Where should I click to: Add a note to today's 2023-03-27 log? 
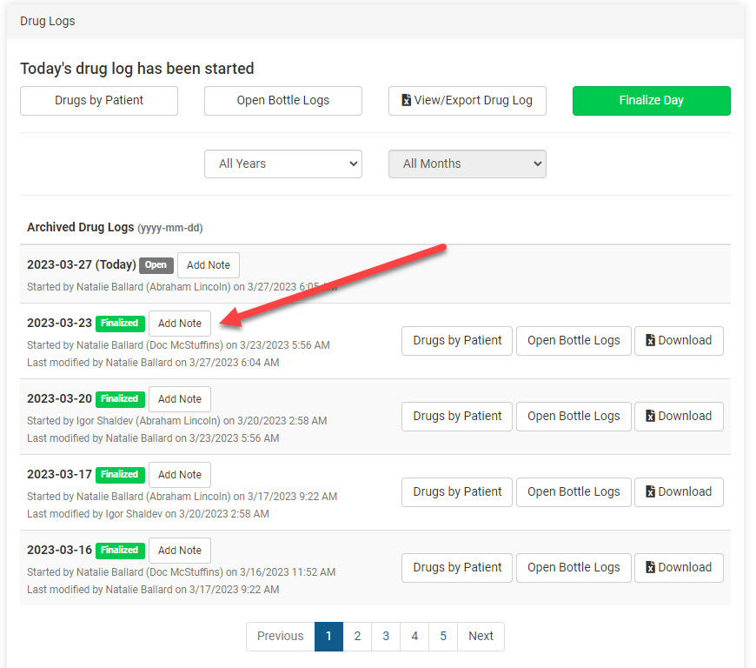pos(209,265)
